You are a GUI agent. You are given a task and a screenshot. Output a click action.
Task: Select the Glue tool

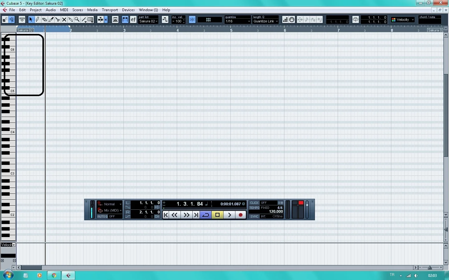point(71,20)
